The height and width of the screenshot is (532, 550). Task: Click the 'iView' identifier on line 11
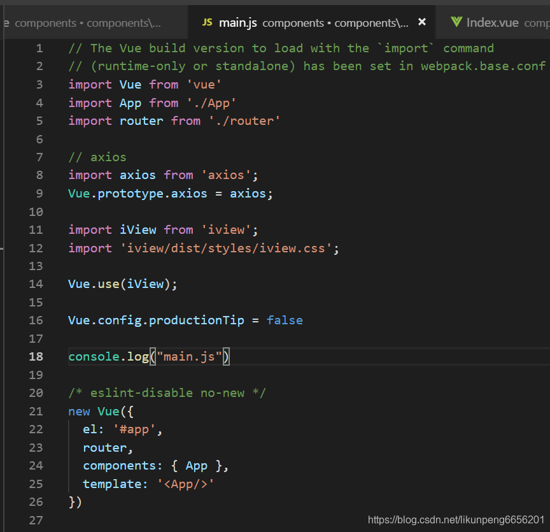pyautogui.click(x=138, y=230)
